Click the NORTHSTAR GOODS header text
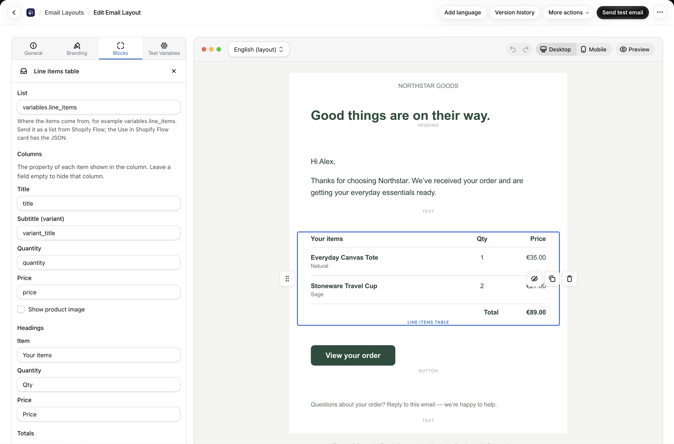Image resolution: width=674 pixels, height=444 pixels. coord(428,86)
